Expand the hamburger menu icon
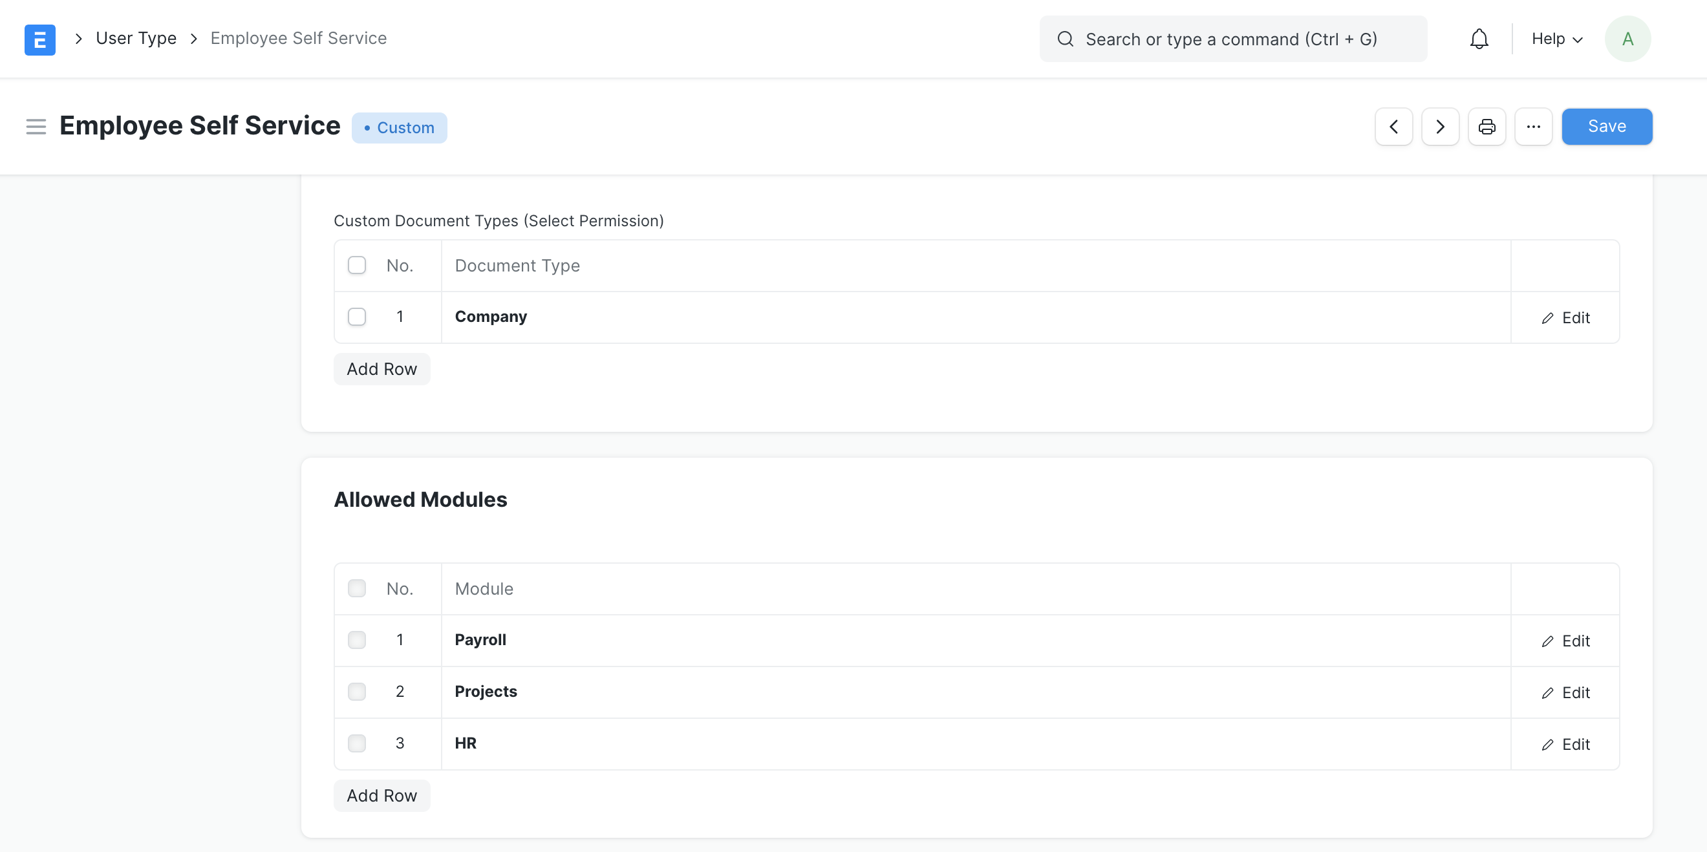The width and height of the screenshot is (1707, 852). (x=37, y=127)
